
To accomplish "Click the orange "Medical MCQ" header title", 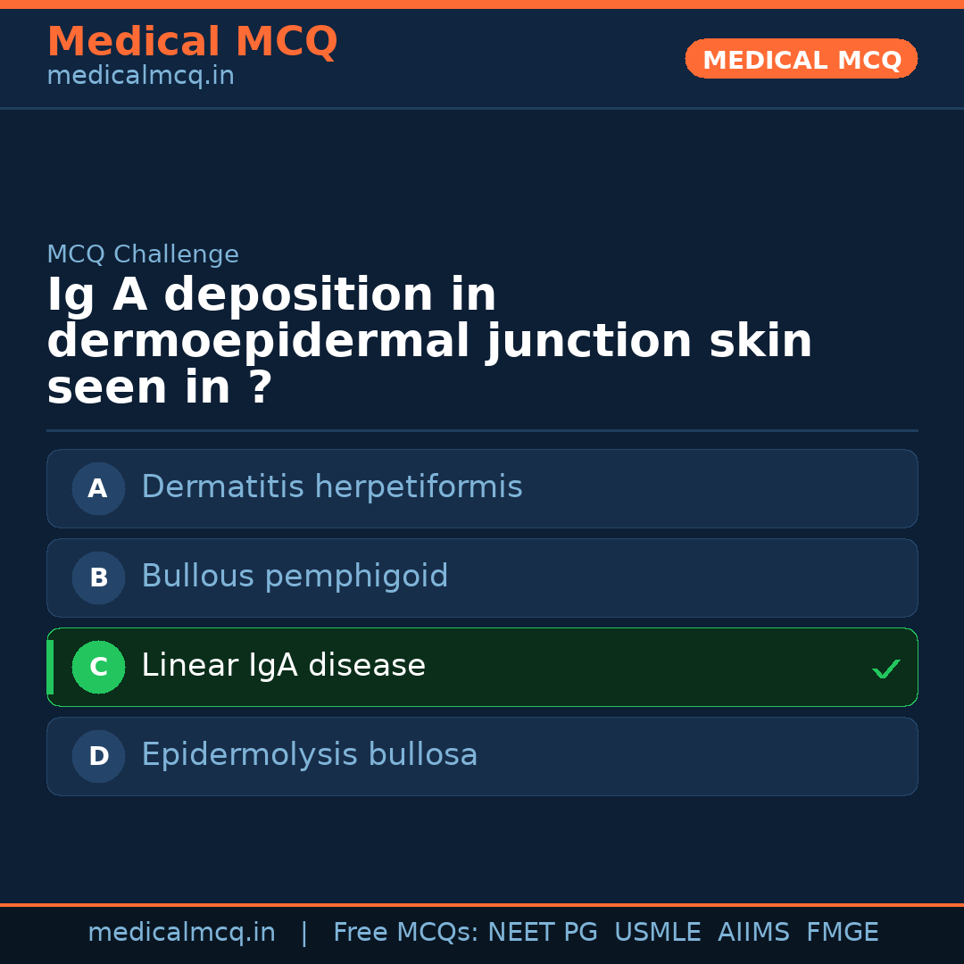I will click(x=192, y=42).
